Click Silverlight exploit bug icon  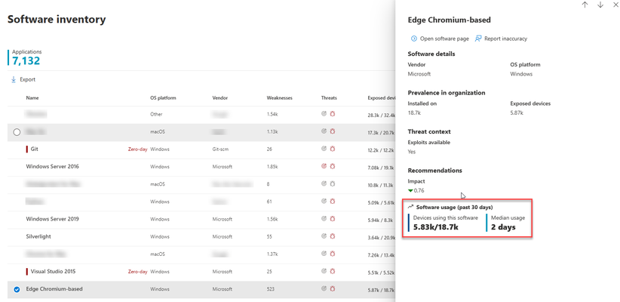333,236
